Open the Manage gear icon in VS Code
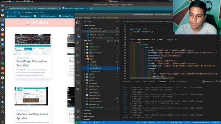 coord(78,117)
